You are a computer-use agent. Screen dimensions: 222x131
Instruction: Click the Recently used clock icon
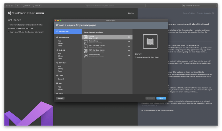[57, 31]
